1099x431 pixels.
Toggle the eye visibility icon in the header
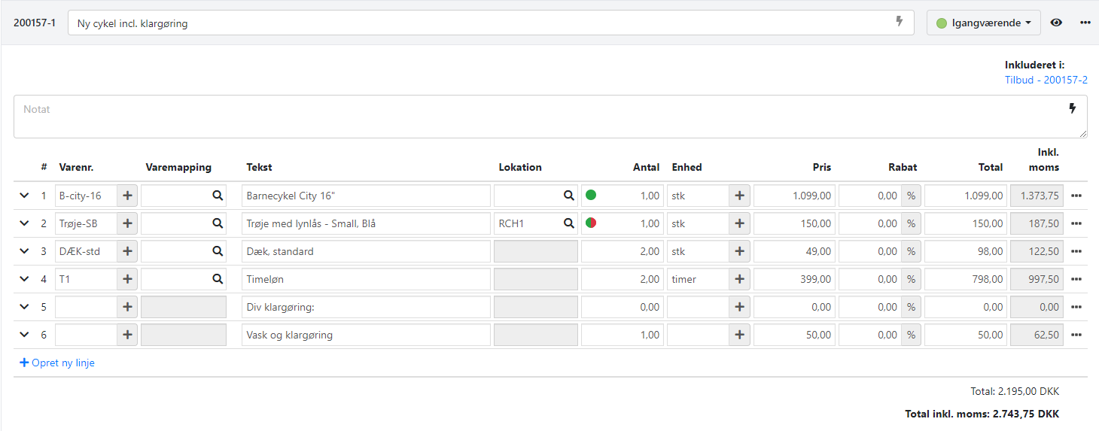pyautogui.click(x=1056, y=23)
